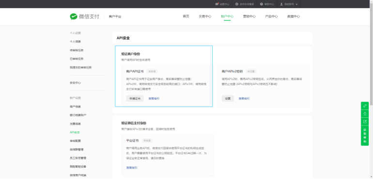Open the 合作伙伴搜索 partner search icon
Image resolution: width=373 pixels, height=179 pixels.
(237, 4)
